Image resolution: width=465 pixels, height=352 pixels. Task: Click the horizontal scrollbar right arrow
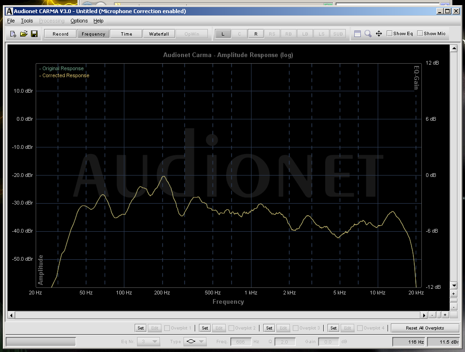click(424, 315)
